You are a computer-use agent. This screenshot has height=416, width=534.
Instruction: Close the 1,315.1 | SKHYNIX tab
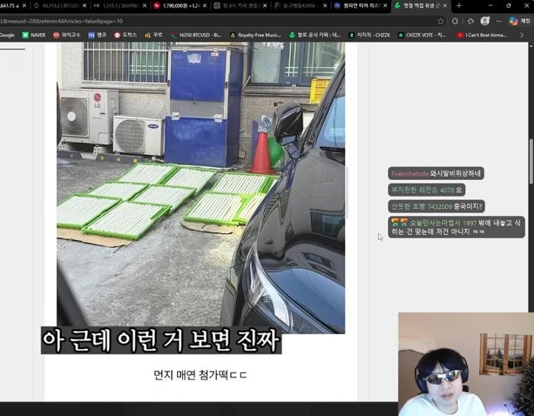click(x=144, y=6)
